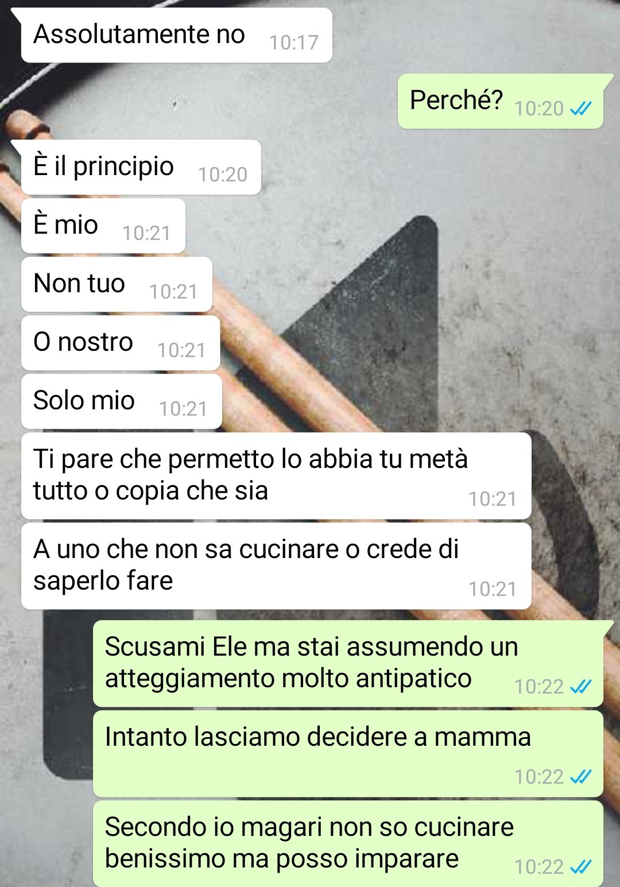Tap the read ticks on 'Intanto lasciamo decidere' message

click(580, 777)
